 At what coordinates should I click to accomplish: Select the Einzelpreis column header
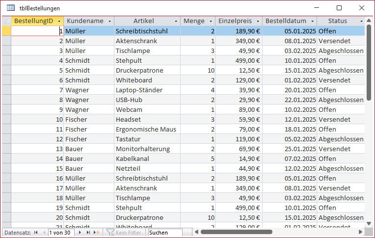235,21
